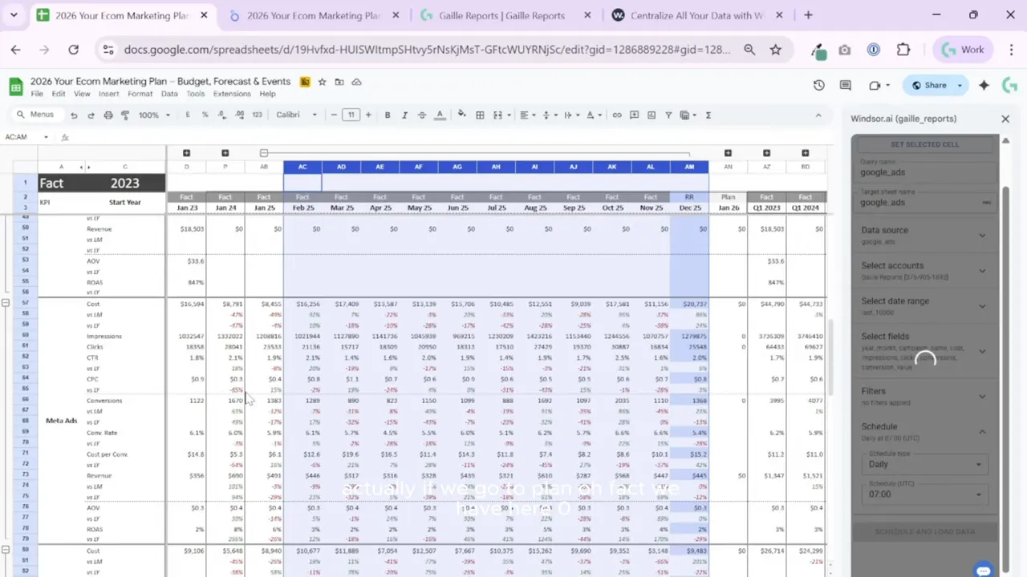The width and height of the screenshot is (1027, 577).
Task: Toggle italic formatting in the toolbar
Action: tap(404, 115)
